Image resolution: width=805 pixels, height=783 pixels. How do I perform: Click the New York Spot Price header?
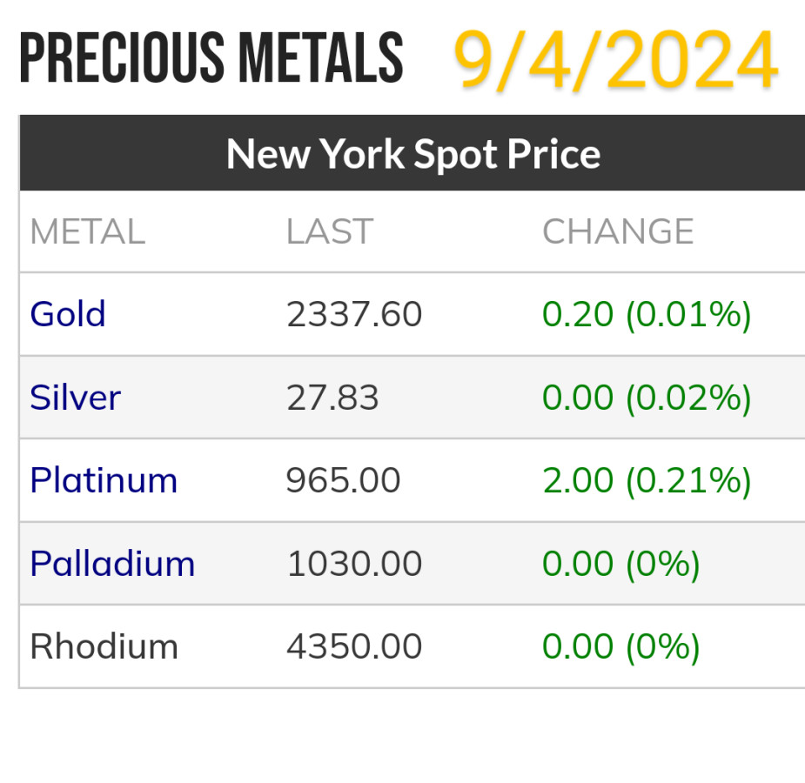click(413, 154)
